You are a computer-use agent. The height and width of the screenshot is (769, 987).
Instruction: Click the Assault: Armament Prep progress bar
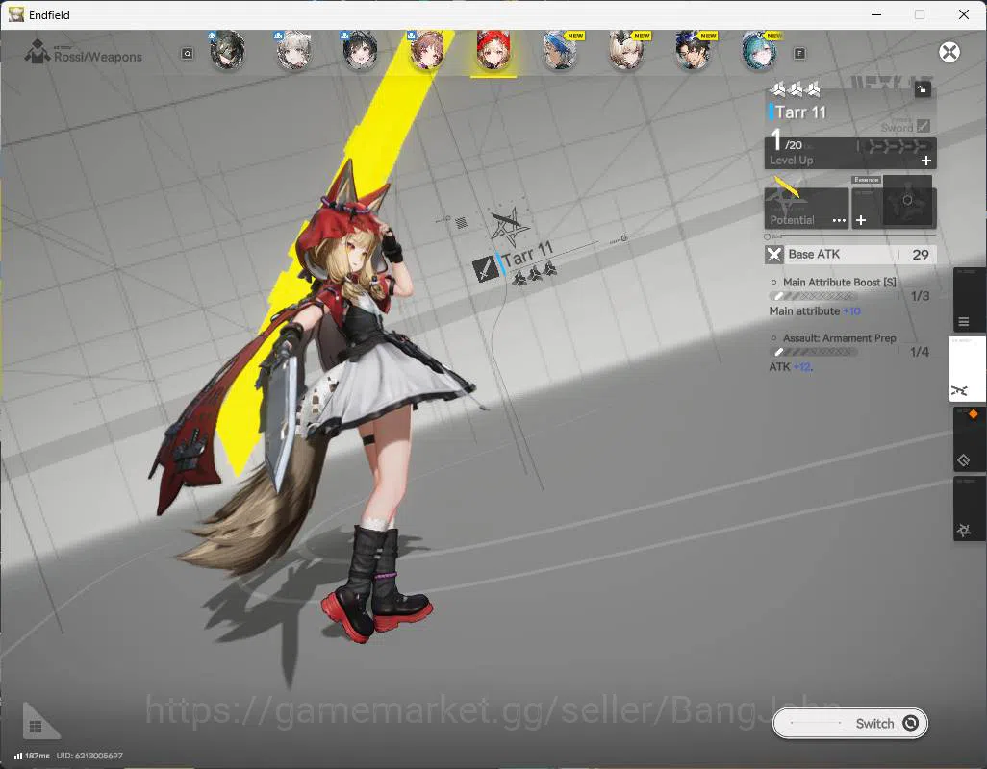(813, 352)
